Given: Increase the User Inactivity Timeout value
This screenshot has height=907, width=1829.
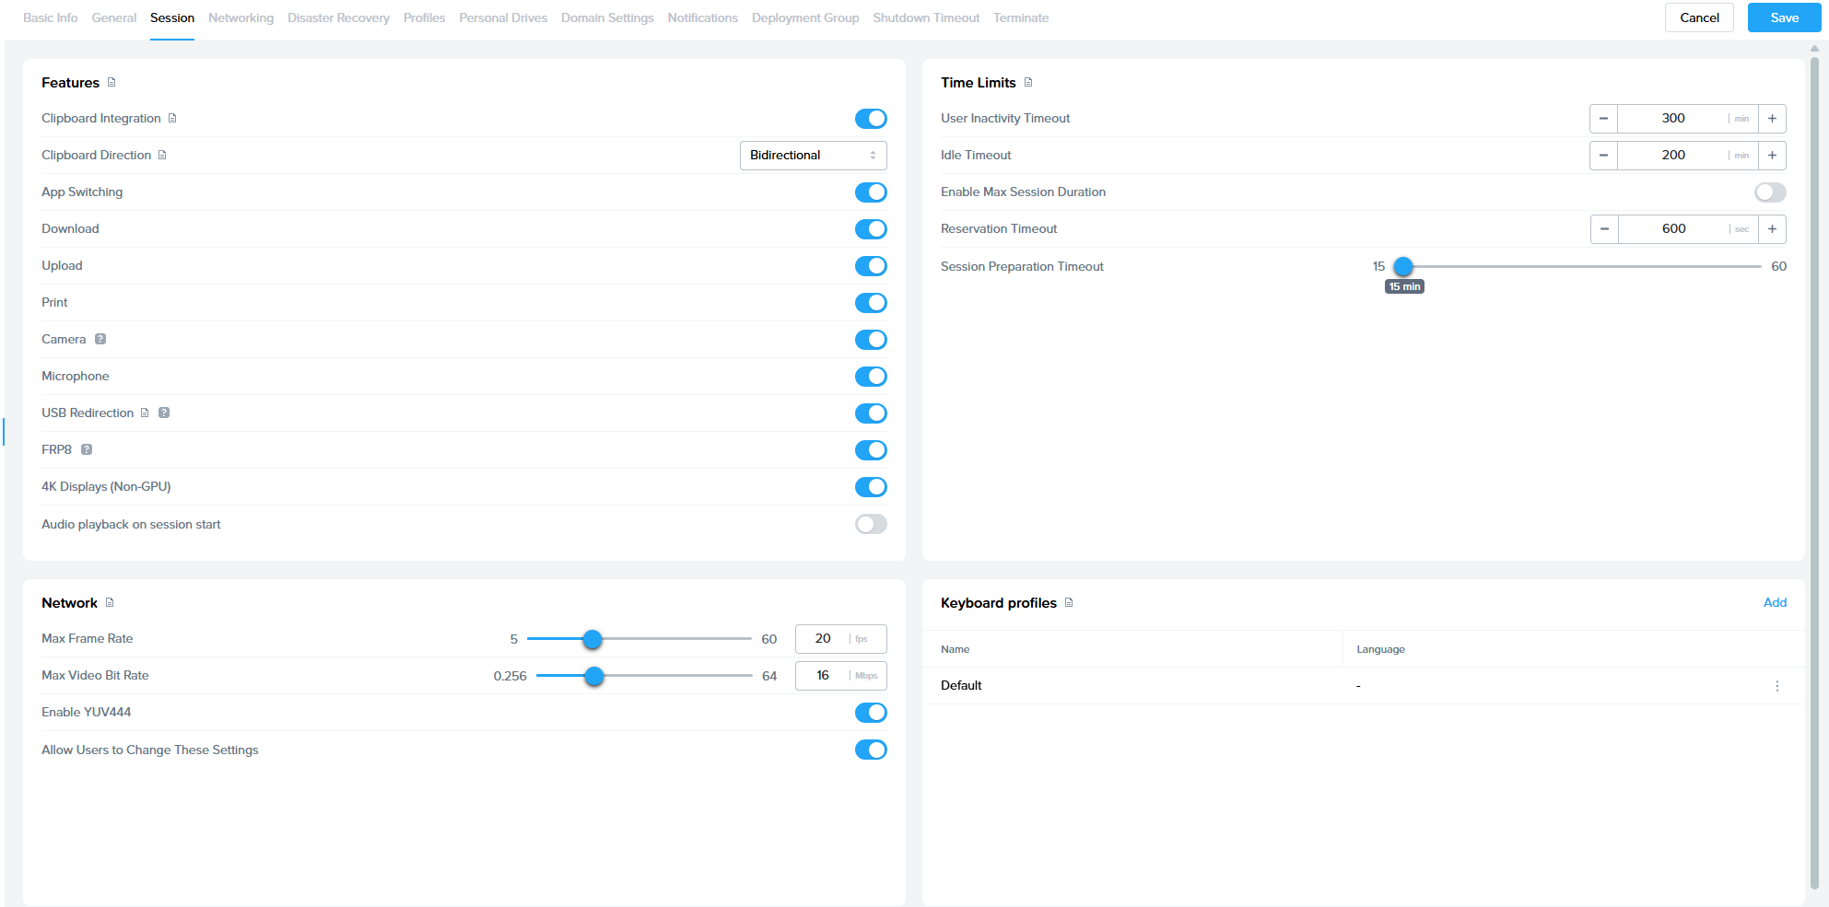Looking at the screenshot, I should [1772, 119].
